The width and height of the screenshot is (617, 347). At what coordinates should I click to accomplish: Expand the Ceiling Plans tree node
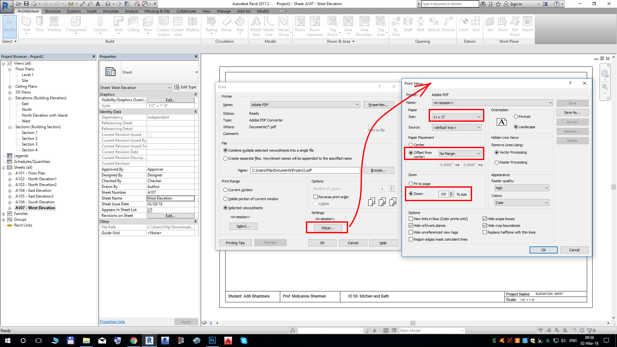[x=10, y=86]
